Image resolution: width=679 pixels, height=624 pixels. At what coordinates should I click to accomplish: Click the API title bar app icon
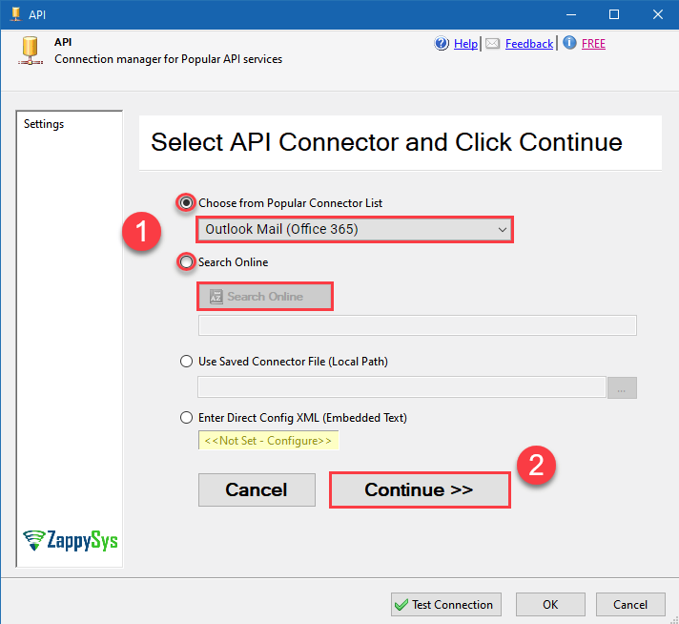point(16,14)
